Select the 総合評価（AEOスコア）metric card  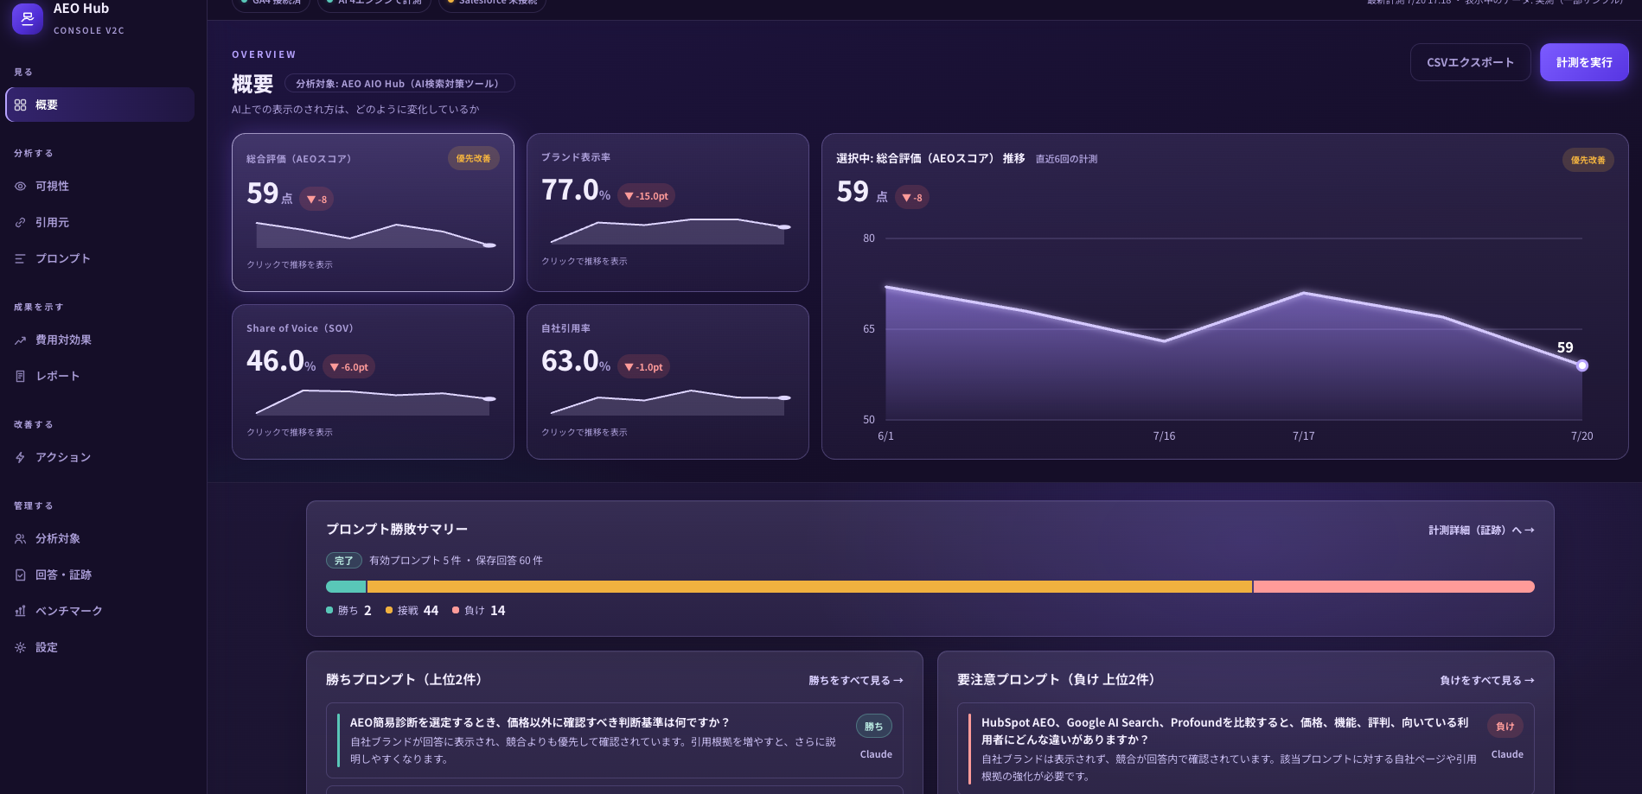point(373,213)
